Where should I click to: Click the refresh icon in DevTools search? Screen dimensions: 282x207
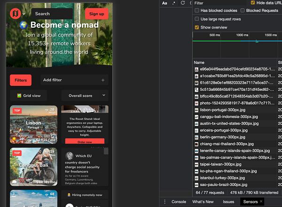pyautogui.click(x=182, y=3)
